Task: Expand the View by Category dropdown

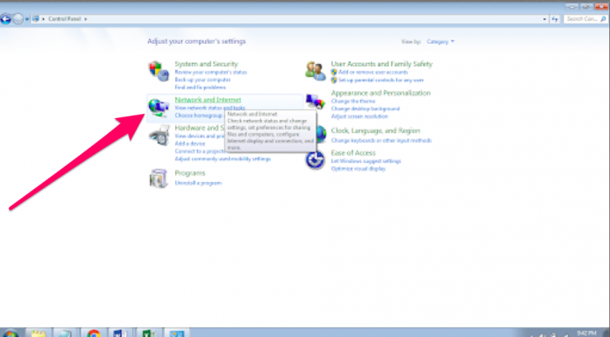Action: pyautogui.click(x=440, y=42)
